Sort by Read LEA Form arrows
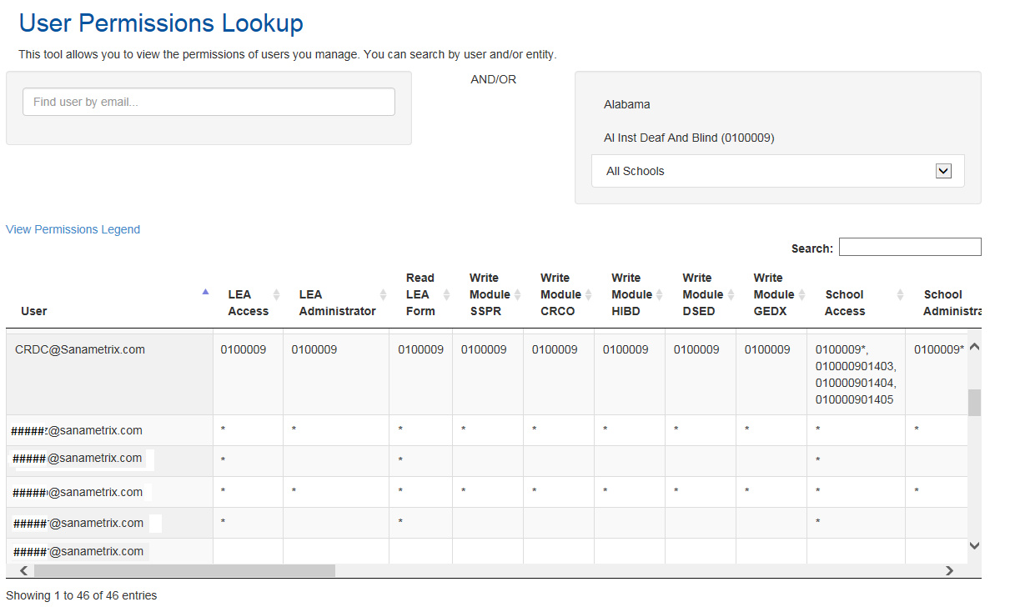 point(446,294)
